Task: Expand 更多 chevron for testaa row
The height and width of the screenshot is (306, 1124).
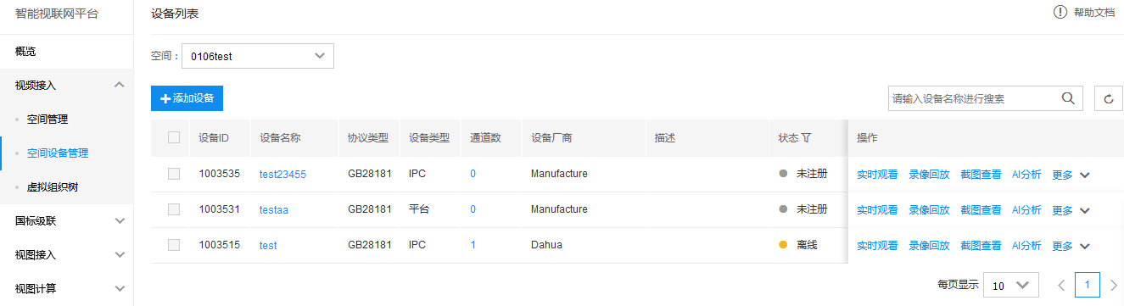Action: 1085,210
